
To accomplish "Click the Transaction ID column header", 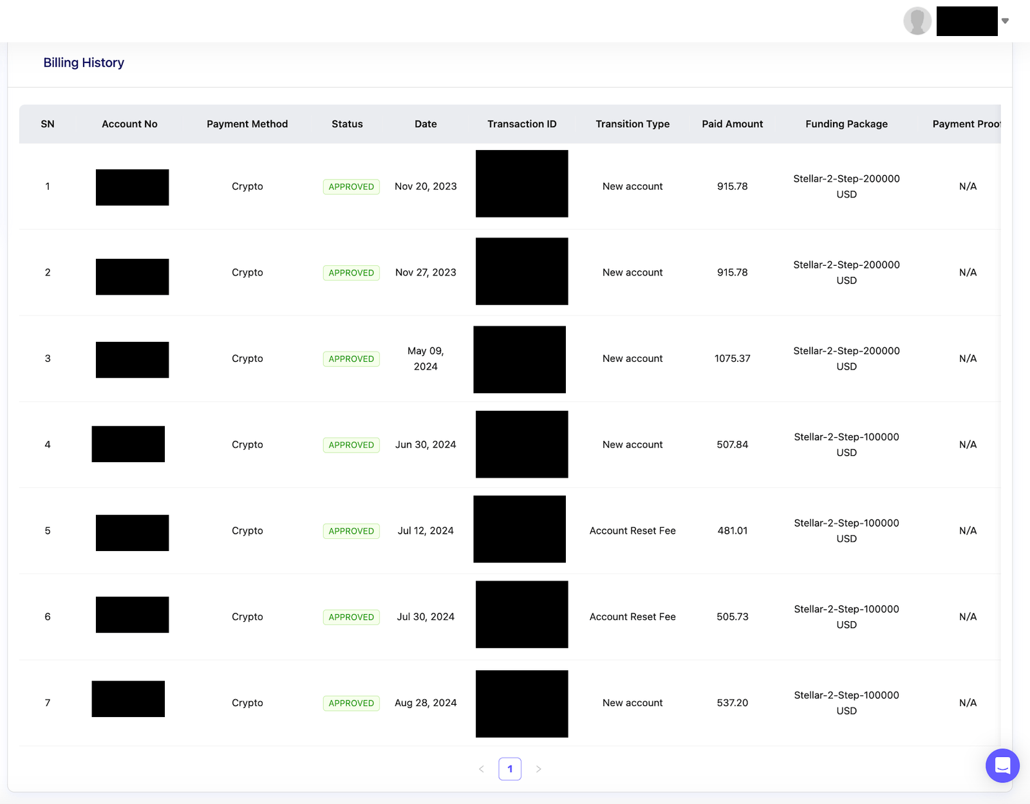I will tap(521, 124).
